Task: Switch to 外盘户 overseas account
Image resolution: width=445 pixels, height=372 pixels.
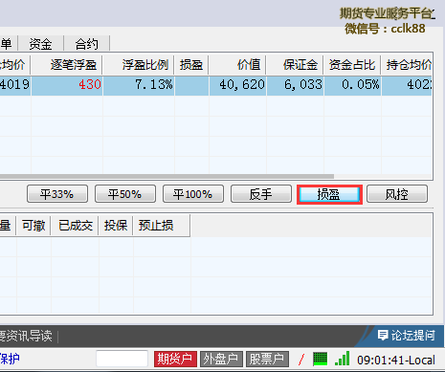Action: click(221, 360)
